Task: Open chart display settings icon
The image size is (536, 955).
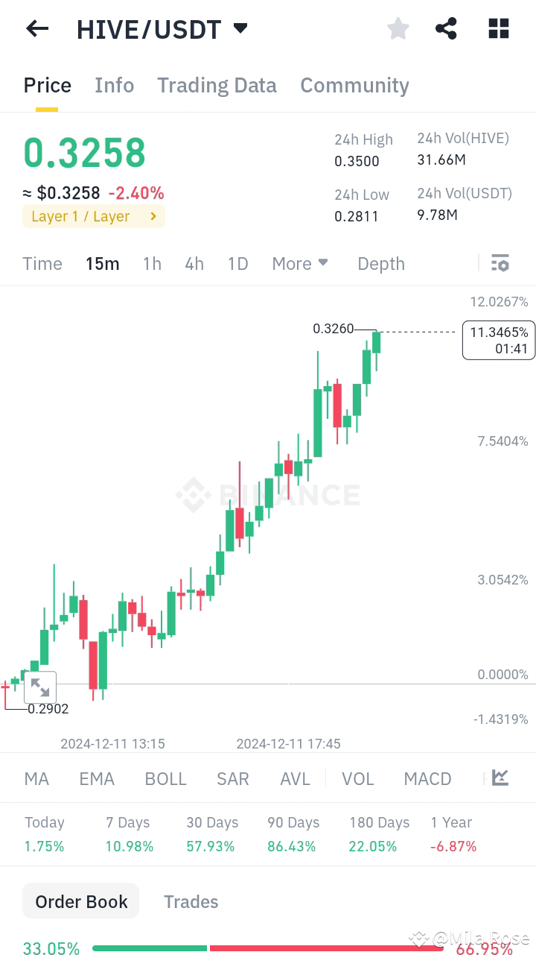Action: point(500,263)
